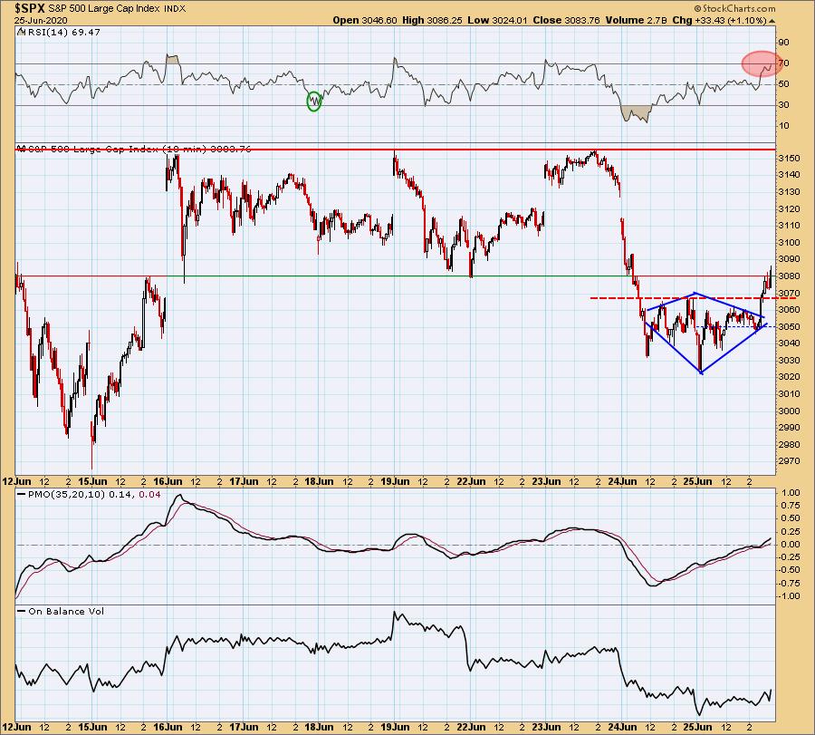Click the price axis label 3000
This screenshot has width=815, height=735.
tap(789, 411)
